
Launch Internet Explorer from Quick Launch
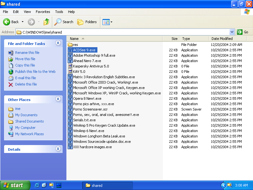pos(37,185)
